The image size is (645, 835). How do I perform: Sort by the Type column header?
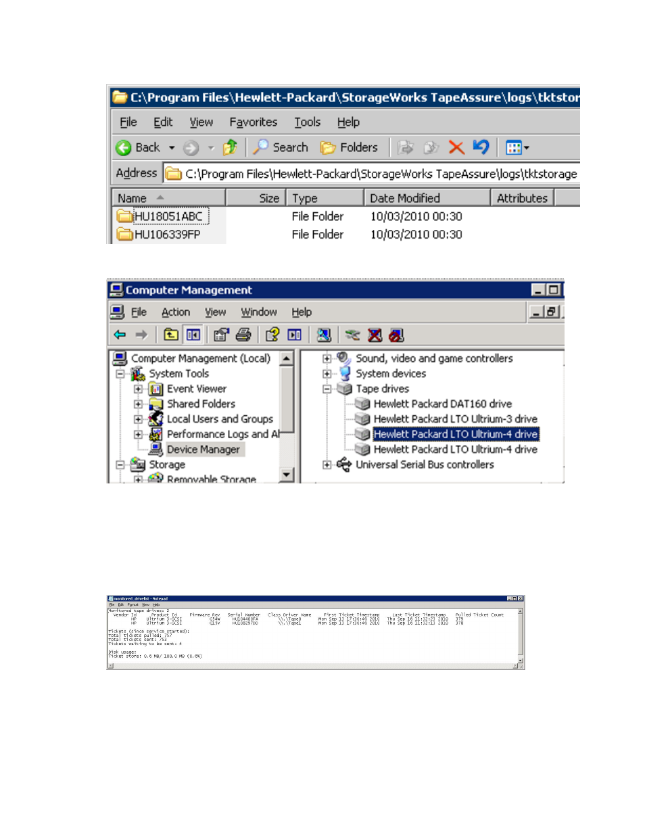[x=325, y=198]
